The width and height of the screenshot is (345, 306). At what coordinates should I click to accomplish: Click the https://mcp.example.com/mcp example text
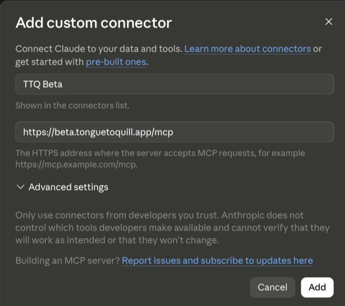click(77, 165)
